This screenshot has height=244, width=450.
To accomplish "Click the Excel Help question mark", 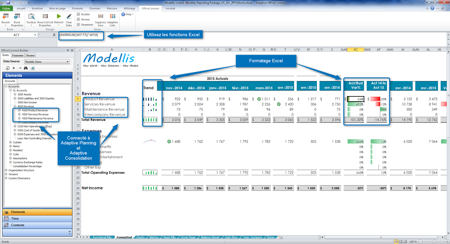I will point(432,8).
